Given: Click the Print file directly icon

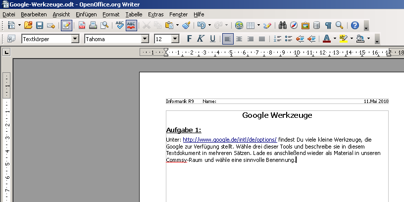Looking at the screenshot, I should click(93, 25).
